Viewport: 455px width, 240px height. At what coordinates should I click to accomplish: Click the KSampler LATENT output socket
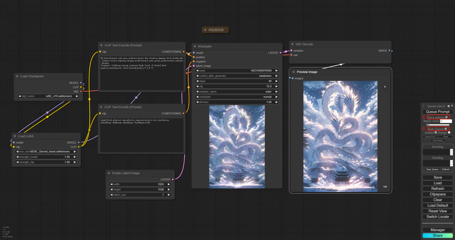point(281,53)
